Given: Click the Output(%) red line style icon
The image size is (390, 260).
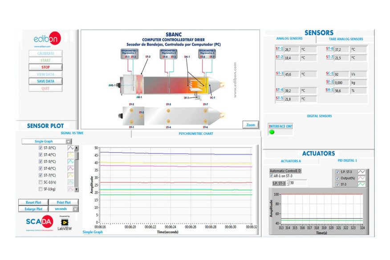Looking at the screenshot, I should tap(361, 179).
